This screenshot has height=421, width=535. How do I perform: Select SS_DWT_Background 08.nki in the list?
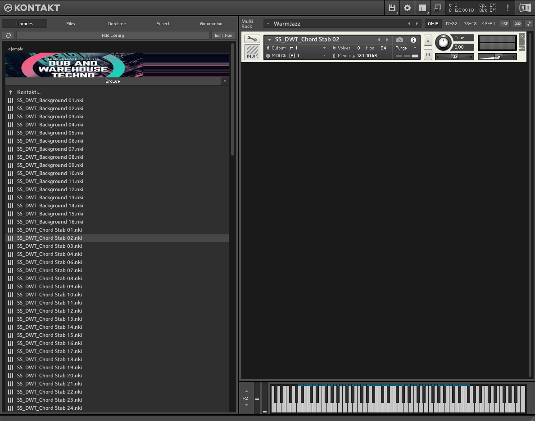pyautogui.click(x=117, y=157)
